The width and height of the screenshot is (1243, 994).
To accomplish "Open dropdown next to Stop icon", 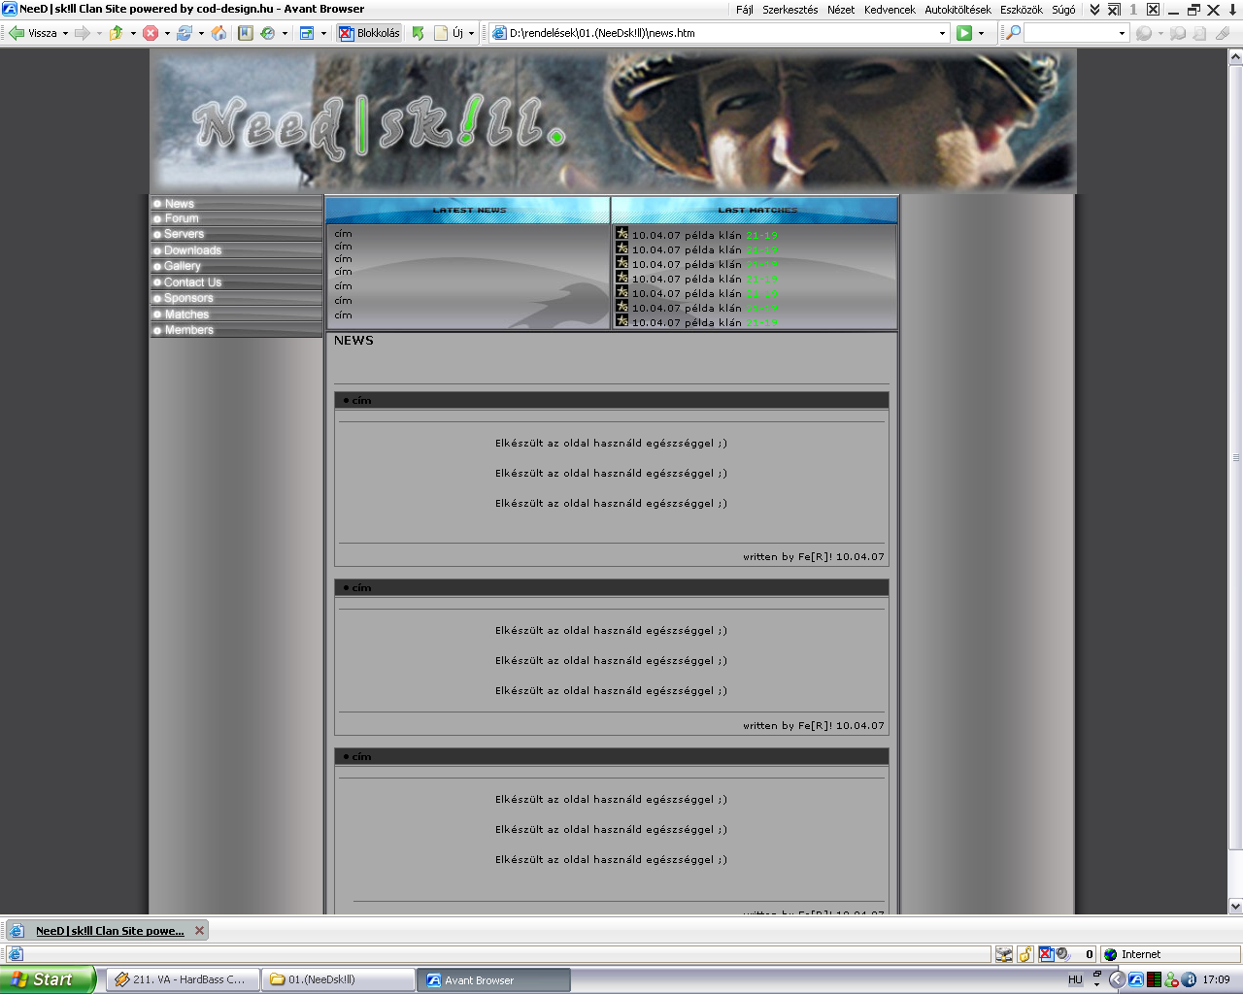I will point(167,33).
